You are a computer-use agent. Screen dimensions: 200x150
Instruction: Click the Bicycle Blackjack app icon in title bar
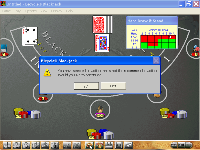pyautogui.click(x=3, y=4)
